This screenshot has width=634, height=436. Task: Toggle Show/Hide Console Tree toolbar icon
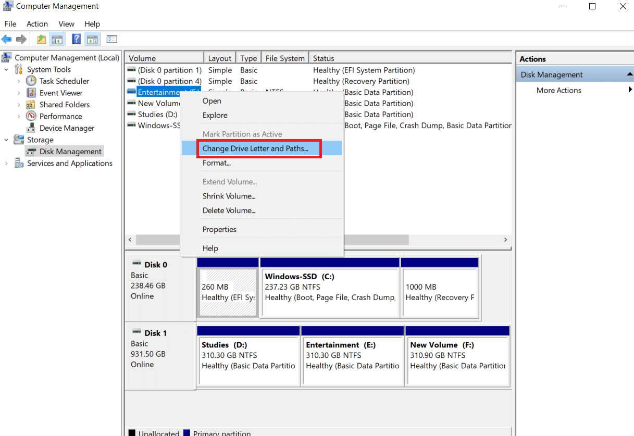(57, 39)
